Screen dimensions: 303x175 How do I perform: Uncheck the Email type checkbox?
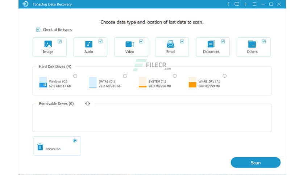coord(182,42)
